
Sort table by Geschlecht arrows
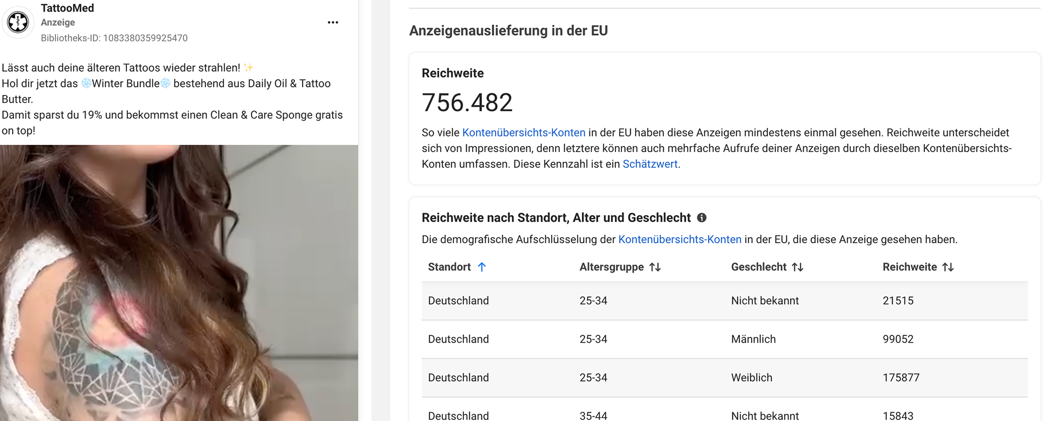[798, 267]
